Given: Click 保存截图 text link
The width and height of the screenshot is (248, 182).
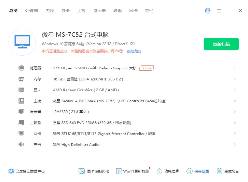Looking at the screenshot, I should tap(201, 171).
